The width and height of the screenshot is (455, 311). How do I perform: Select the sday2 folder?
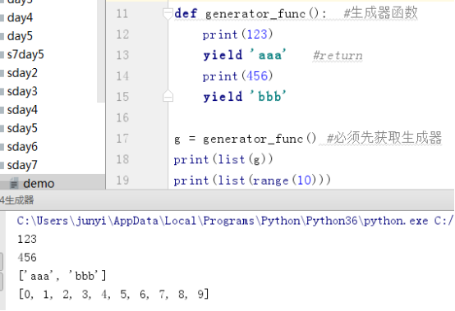pos(22,73)
